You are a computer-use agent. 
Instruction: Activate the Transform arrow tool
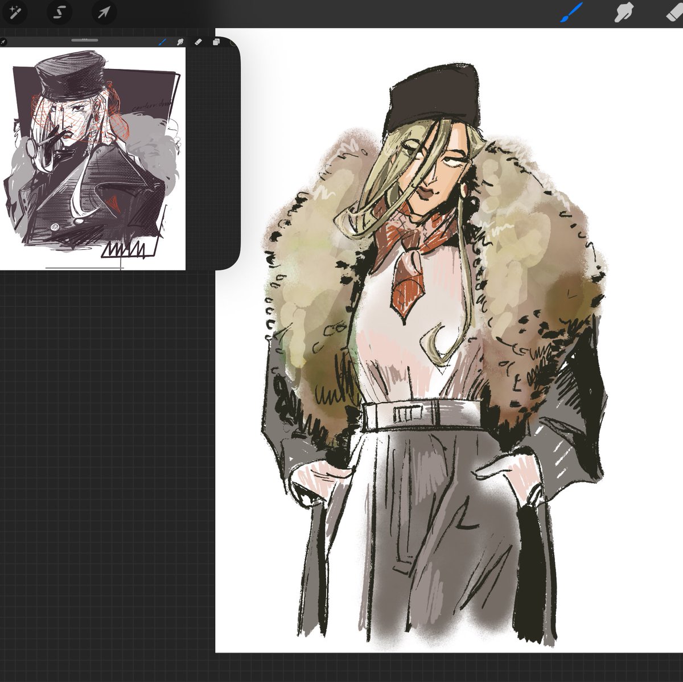(x=104, y=12)
